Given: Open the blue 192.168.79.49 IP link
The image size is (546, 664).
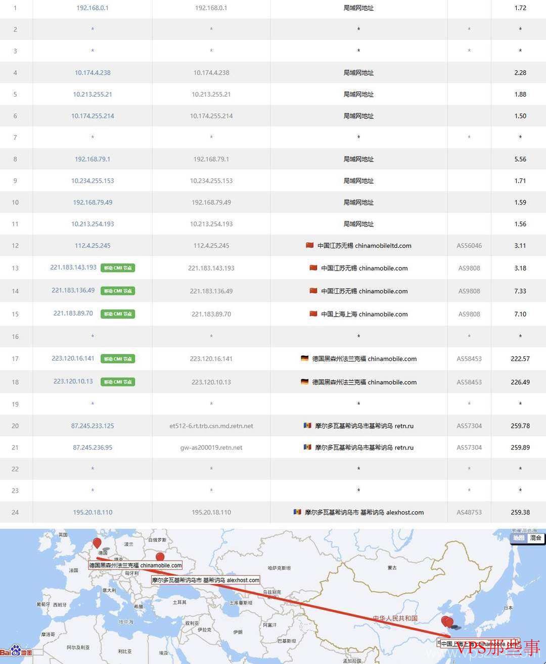Looking at the screenshot, I should (x=93, y=202).
